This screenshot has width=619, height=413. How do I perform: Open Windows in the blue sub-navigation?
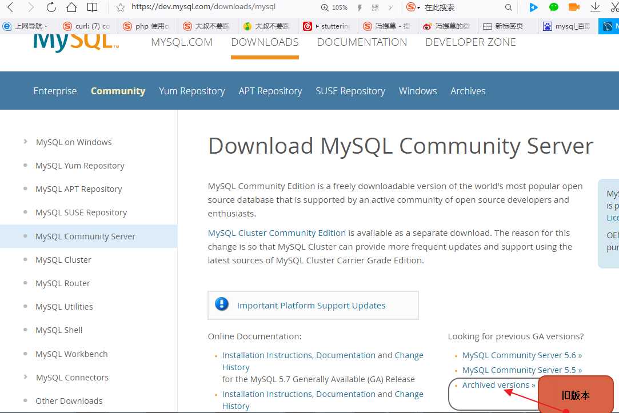point(418,91)
